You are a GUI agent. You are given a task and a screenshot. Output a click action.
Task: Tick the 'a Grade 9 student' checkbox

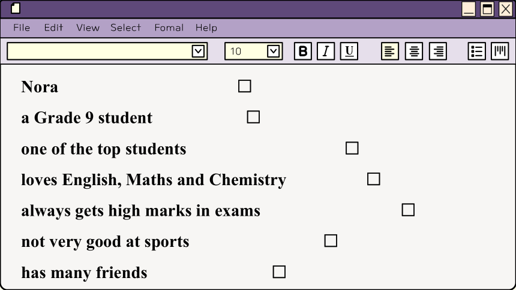[x=253, y=117]
